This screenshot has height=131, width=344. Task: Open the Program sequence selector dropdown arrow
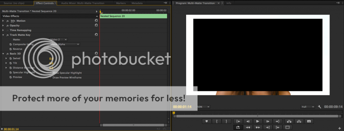point(218,3)
